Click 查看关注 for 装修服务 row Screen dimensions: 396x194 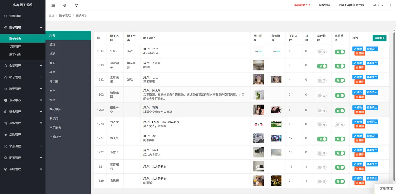pos(372,164)
